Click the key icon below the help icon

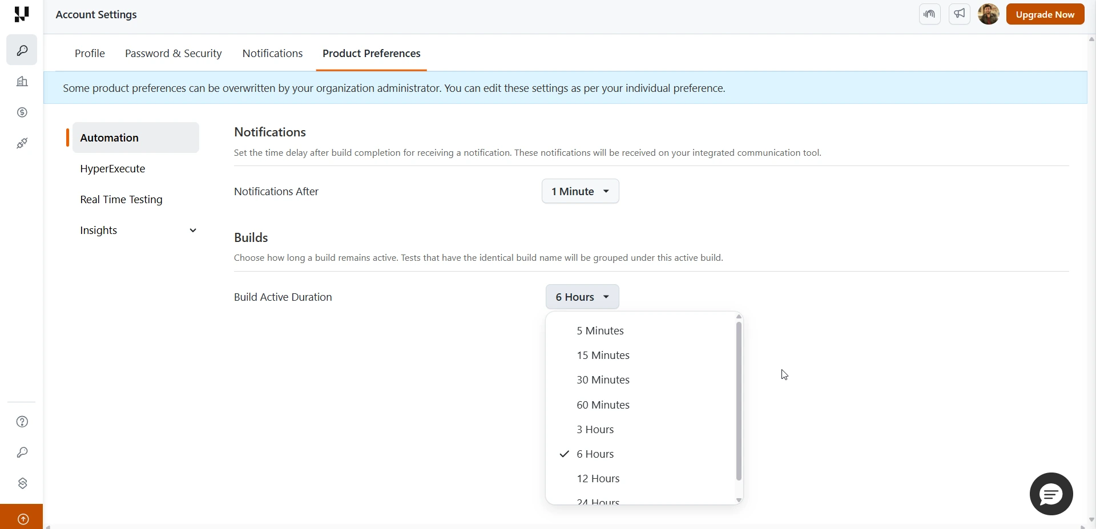pyautogui.click(x=22, y=453)
